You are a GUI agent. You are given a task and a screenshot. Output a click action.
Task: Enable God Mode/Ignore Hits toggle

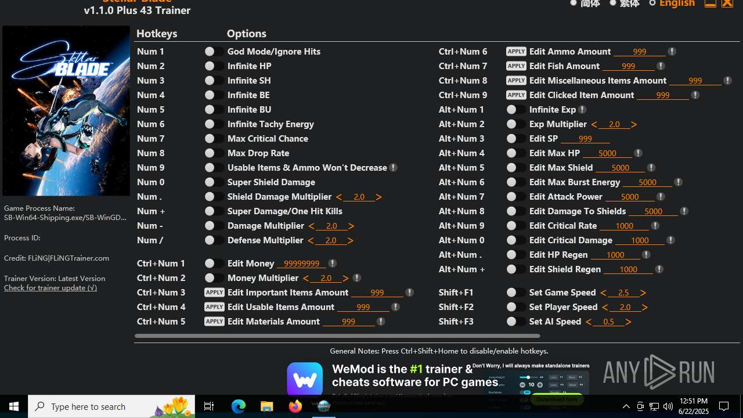pos(214,52)
